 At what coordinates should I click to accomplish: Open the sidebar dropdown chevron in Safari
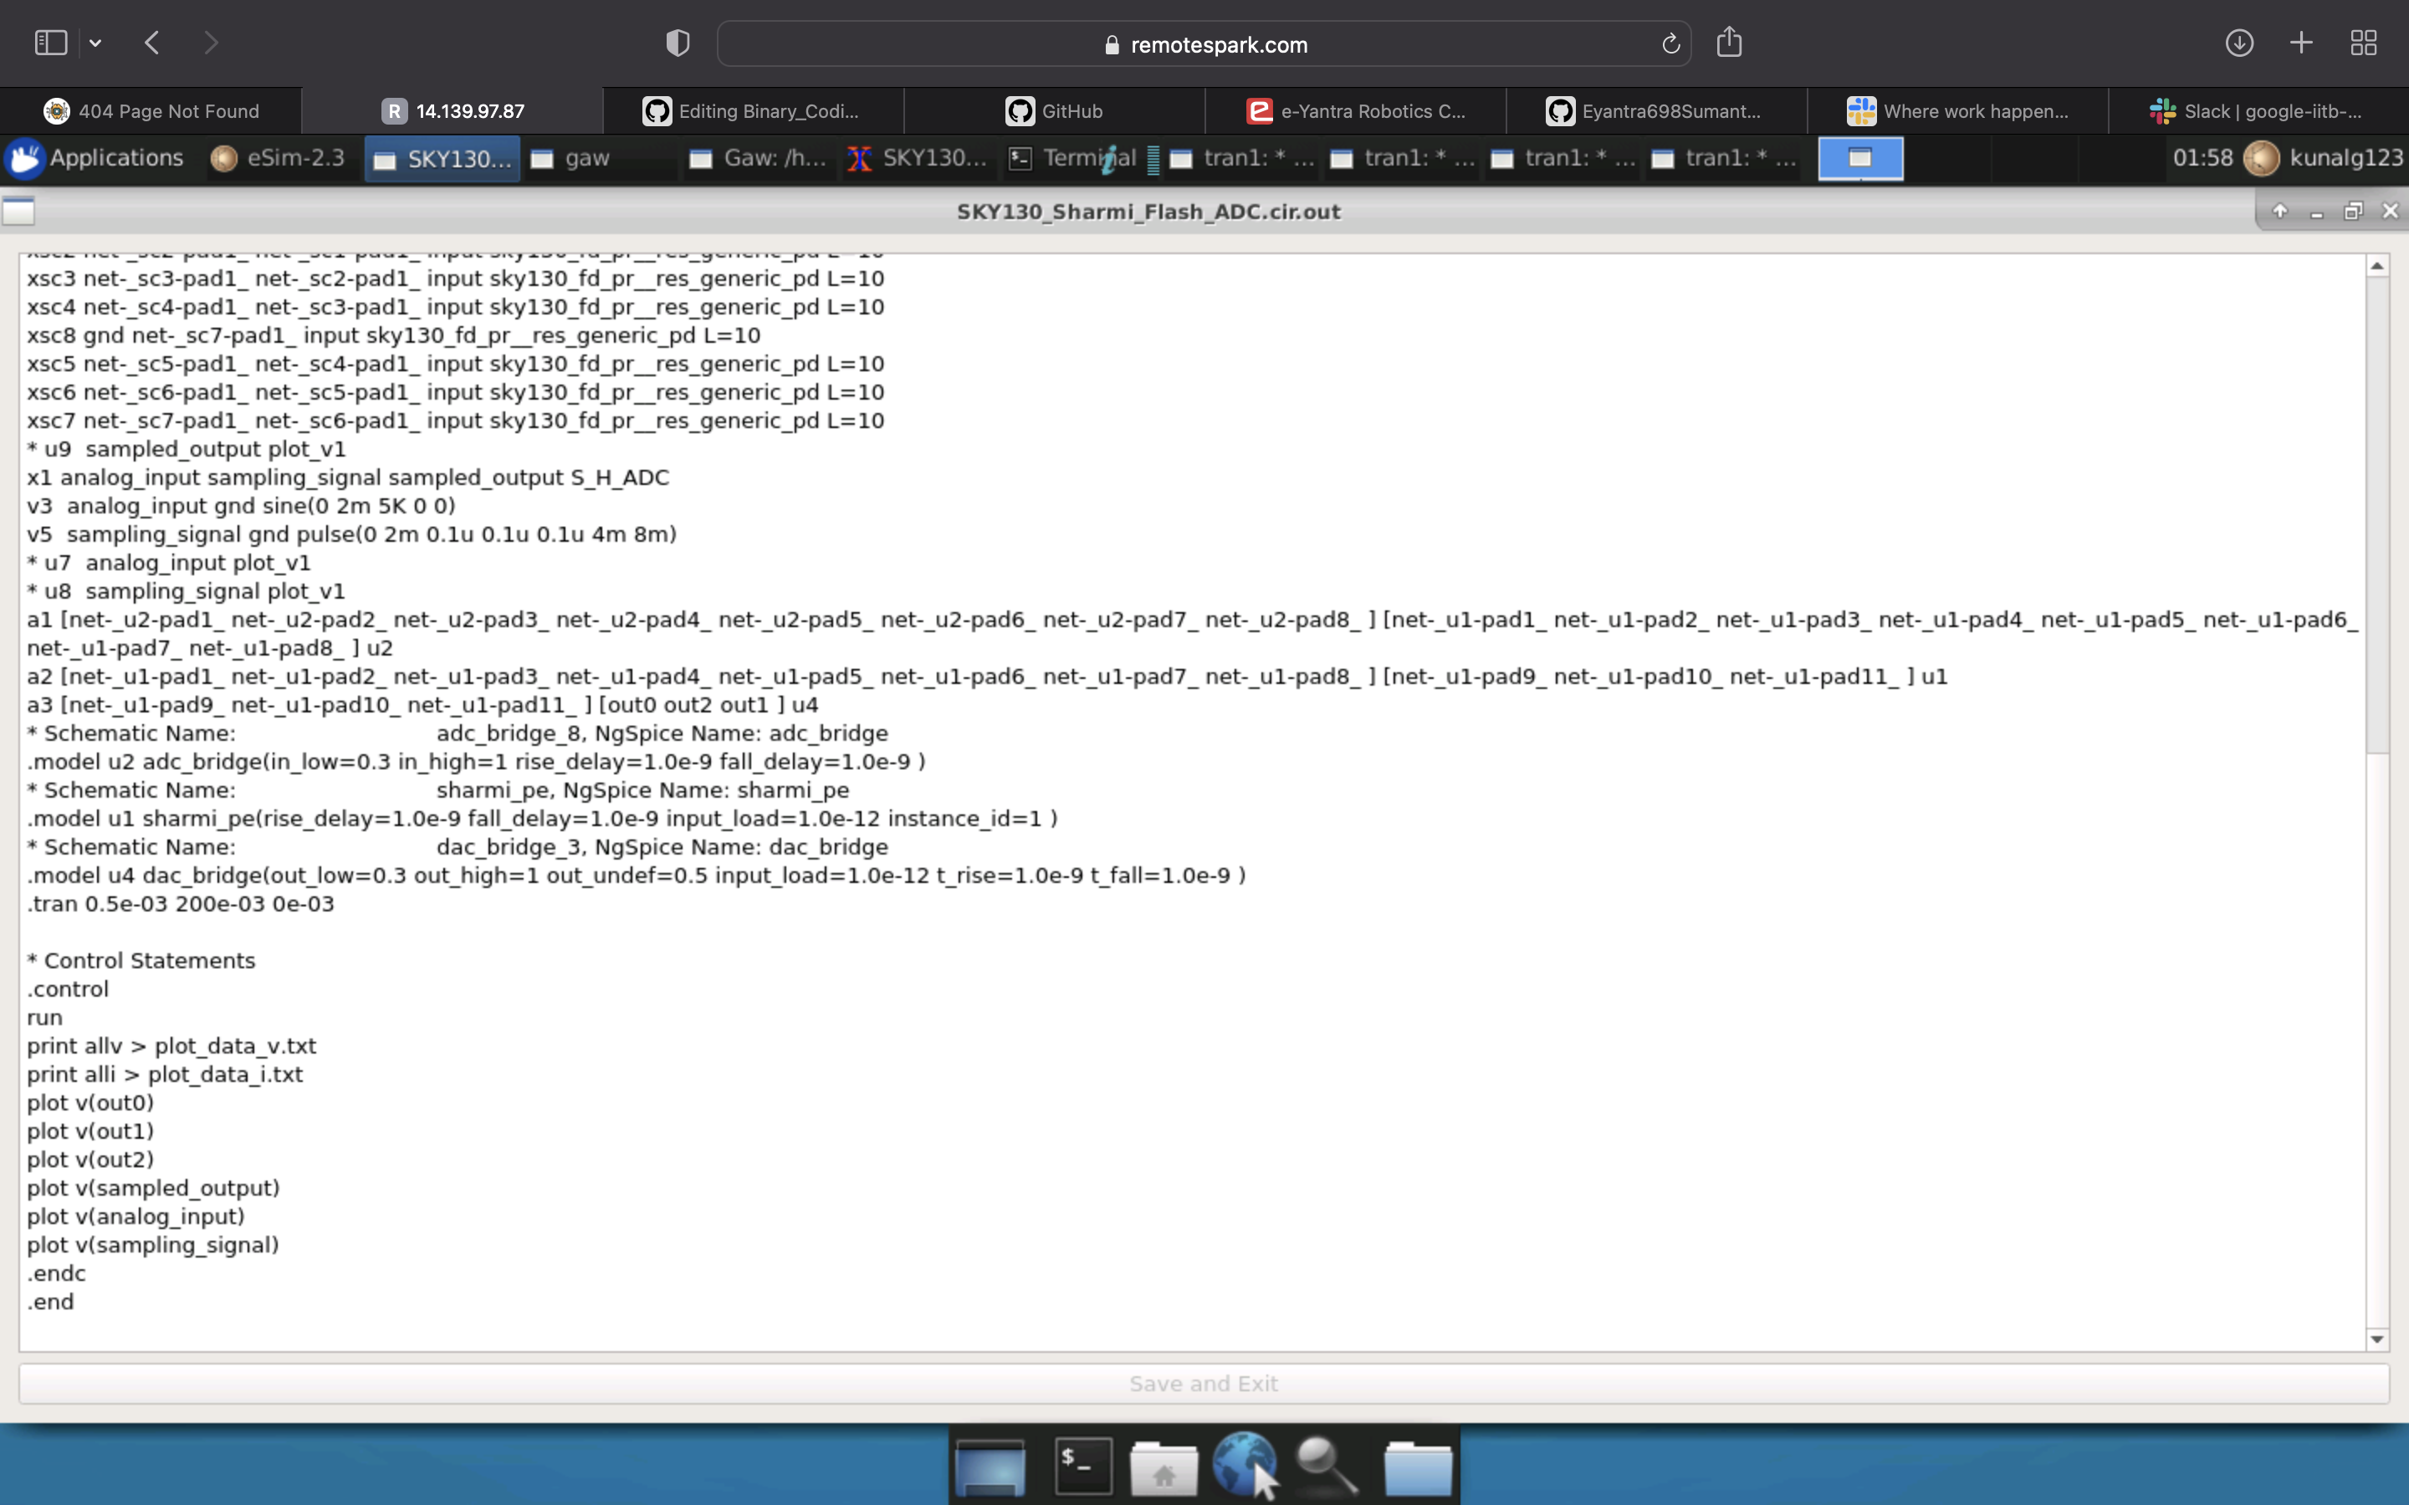pos(96,42)
